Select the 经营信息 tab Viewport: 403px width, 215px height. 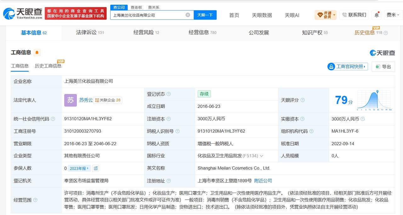[x=202, y=32]
